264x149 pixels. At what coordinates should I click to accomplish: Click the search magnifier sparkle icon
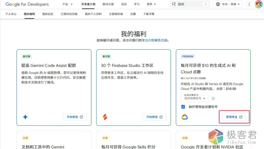click(x=174, y=4)
